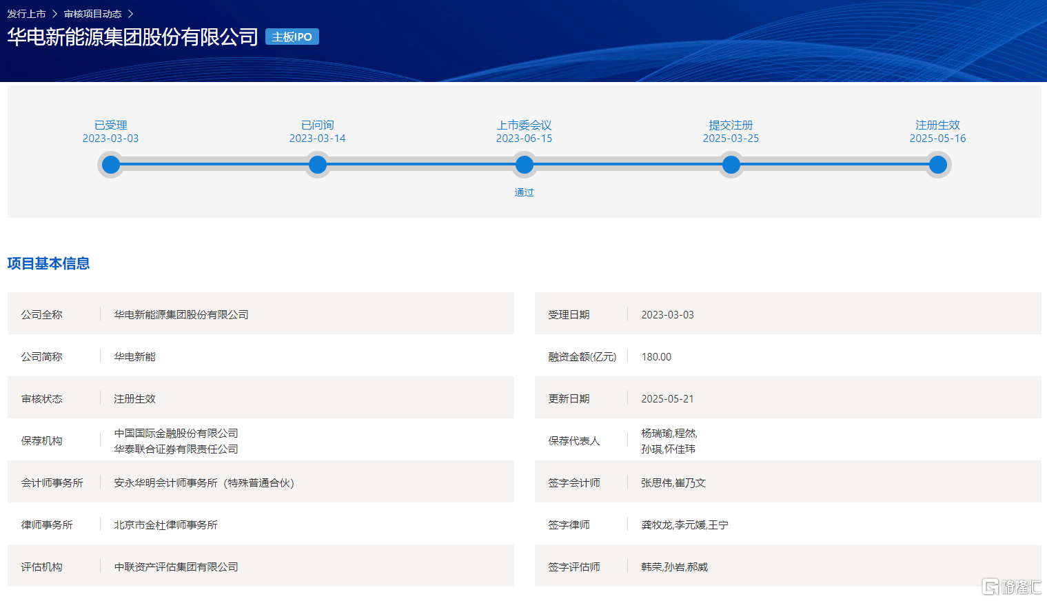Click the timeline date 2025-03-25
Screen dimensions: 1047x601
(x=731, y=139)
